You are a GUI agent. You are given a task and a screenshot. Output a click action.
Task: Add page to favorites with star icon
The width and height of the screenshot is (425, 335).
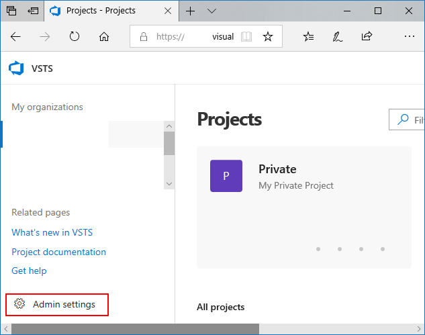[x=268, y=36]
